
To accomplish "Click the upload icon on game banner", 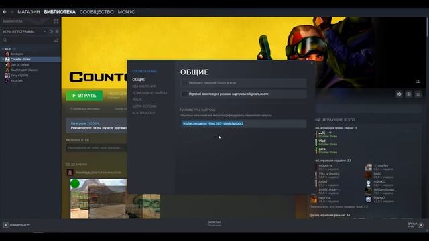I will [x=418, y=82].
